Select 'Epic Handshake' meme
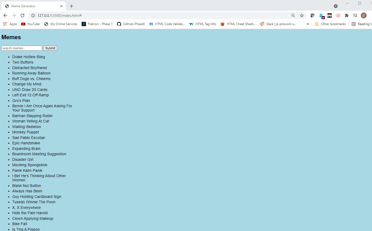The height and width of the screenshot is (231, 372). 26,143
